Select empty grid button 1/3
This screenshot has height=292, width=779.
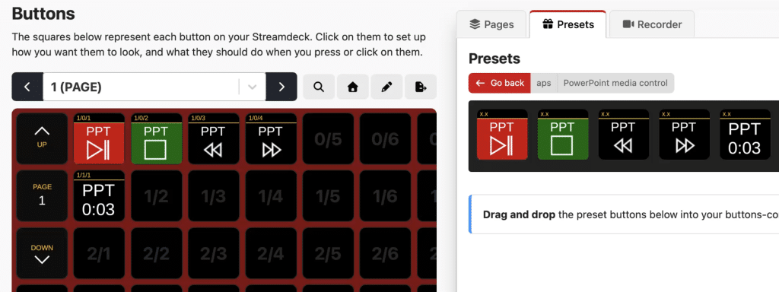[x=213, y=195]
